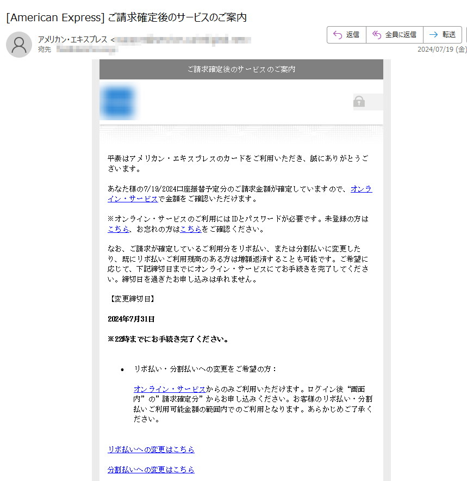Open the こちら link for 未登録の方
Image resolution: width=467 pixels, height=481 pixels.
[119, 229]
